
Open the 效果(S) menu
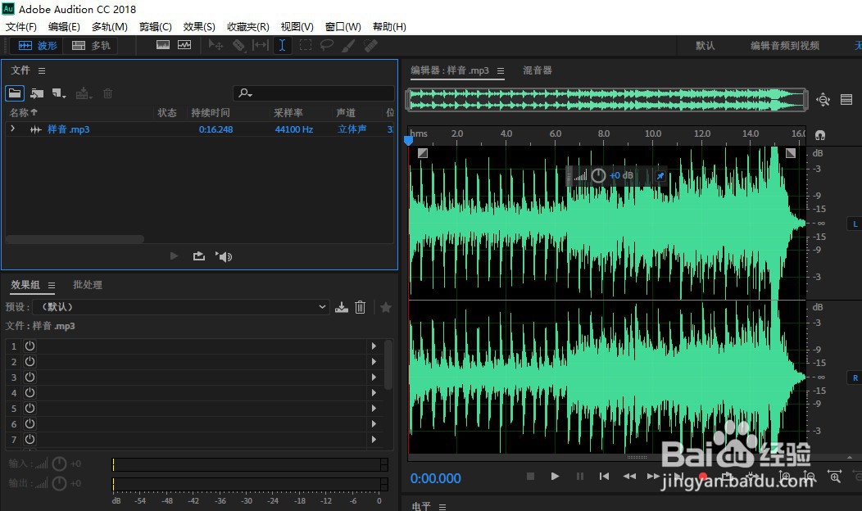pos(199,26)
